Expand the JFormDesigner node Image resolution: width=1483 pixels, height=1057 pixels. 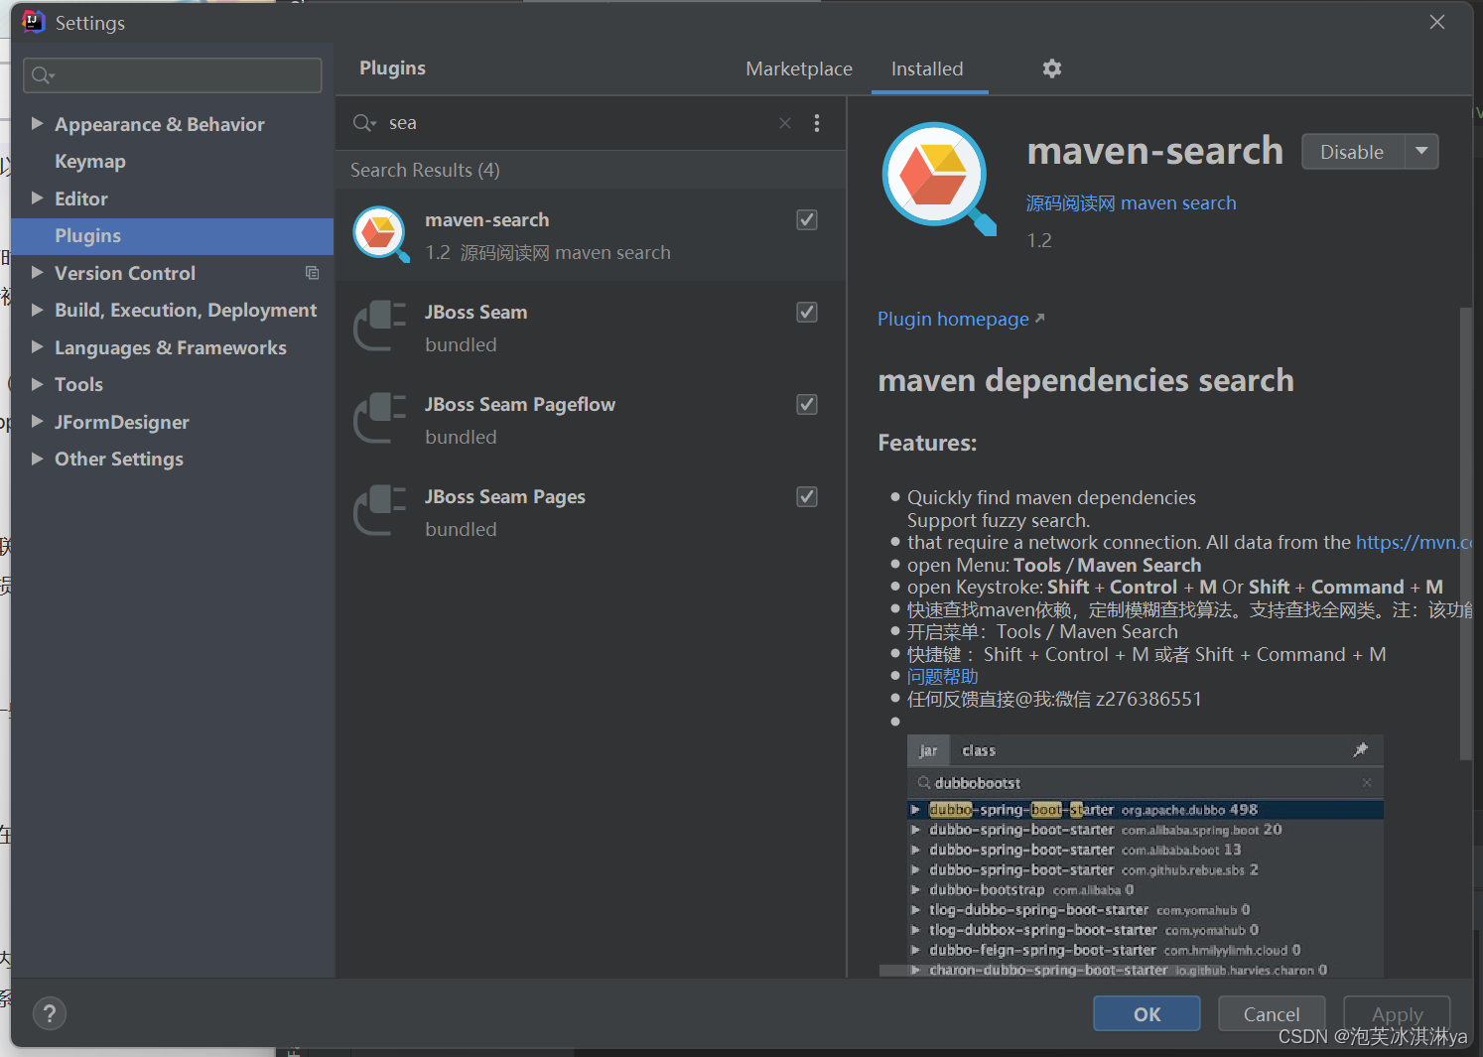(37, 422)
